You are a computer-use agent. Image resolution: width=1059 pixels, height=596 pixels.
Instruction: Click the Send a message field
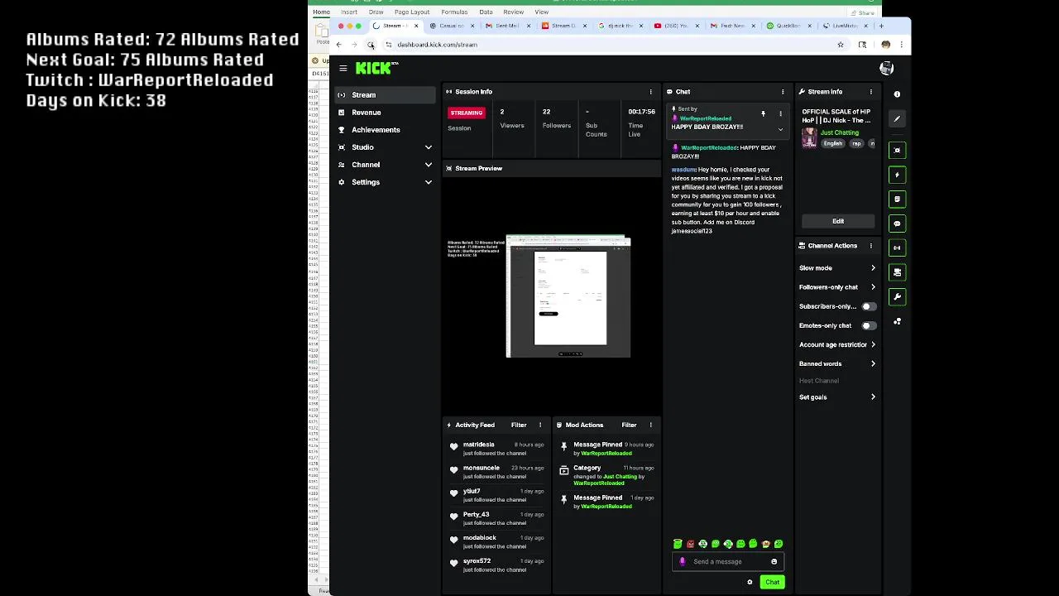tap(728, 562)
